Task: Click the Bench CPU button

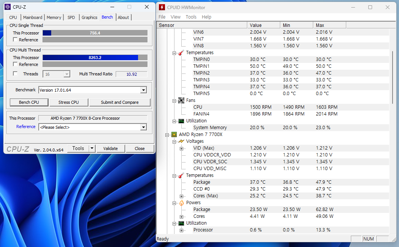Action: tap(29, 102)
